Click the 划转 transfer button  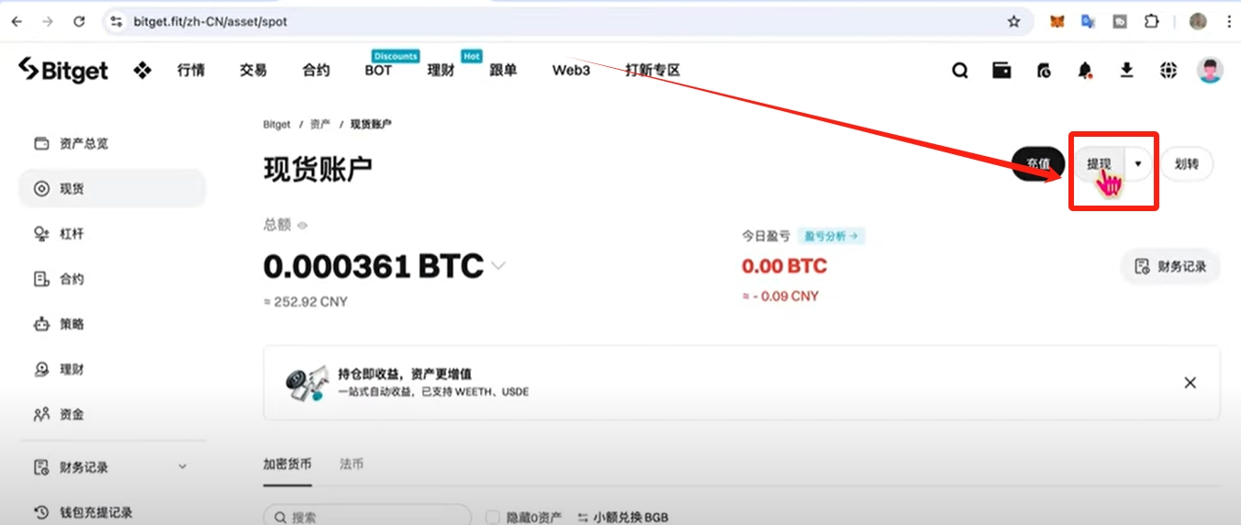pos(1187,164)
